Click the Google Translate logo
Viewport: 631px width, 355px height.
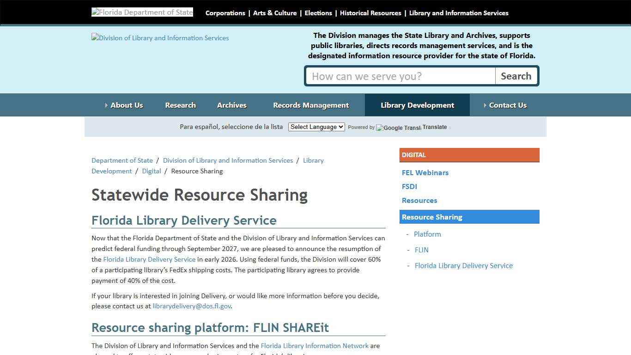point(398,128)
